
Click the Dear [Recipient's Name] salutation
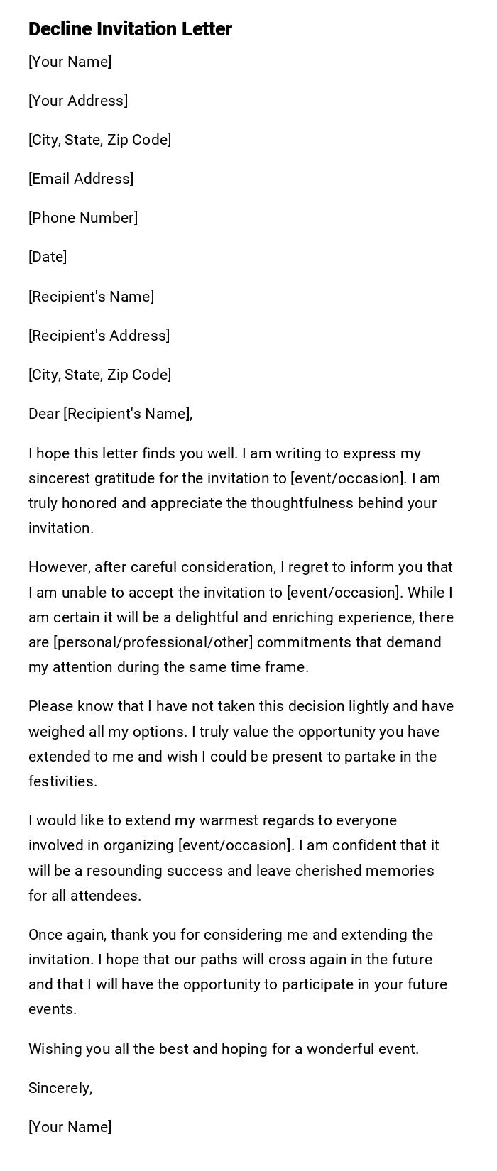(x=110, y=414)
